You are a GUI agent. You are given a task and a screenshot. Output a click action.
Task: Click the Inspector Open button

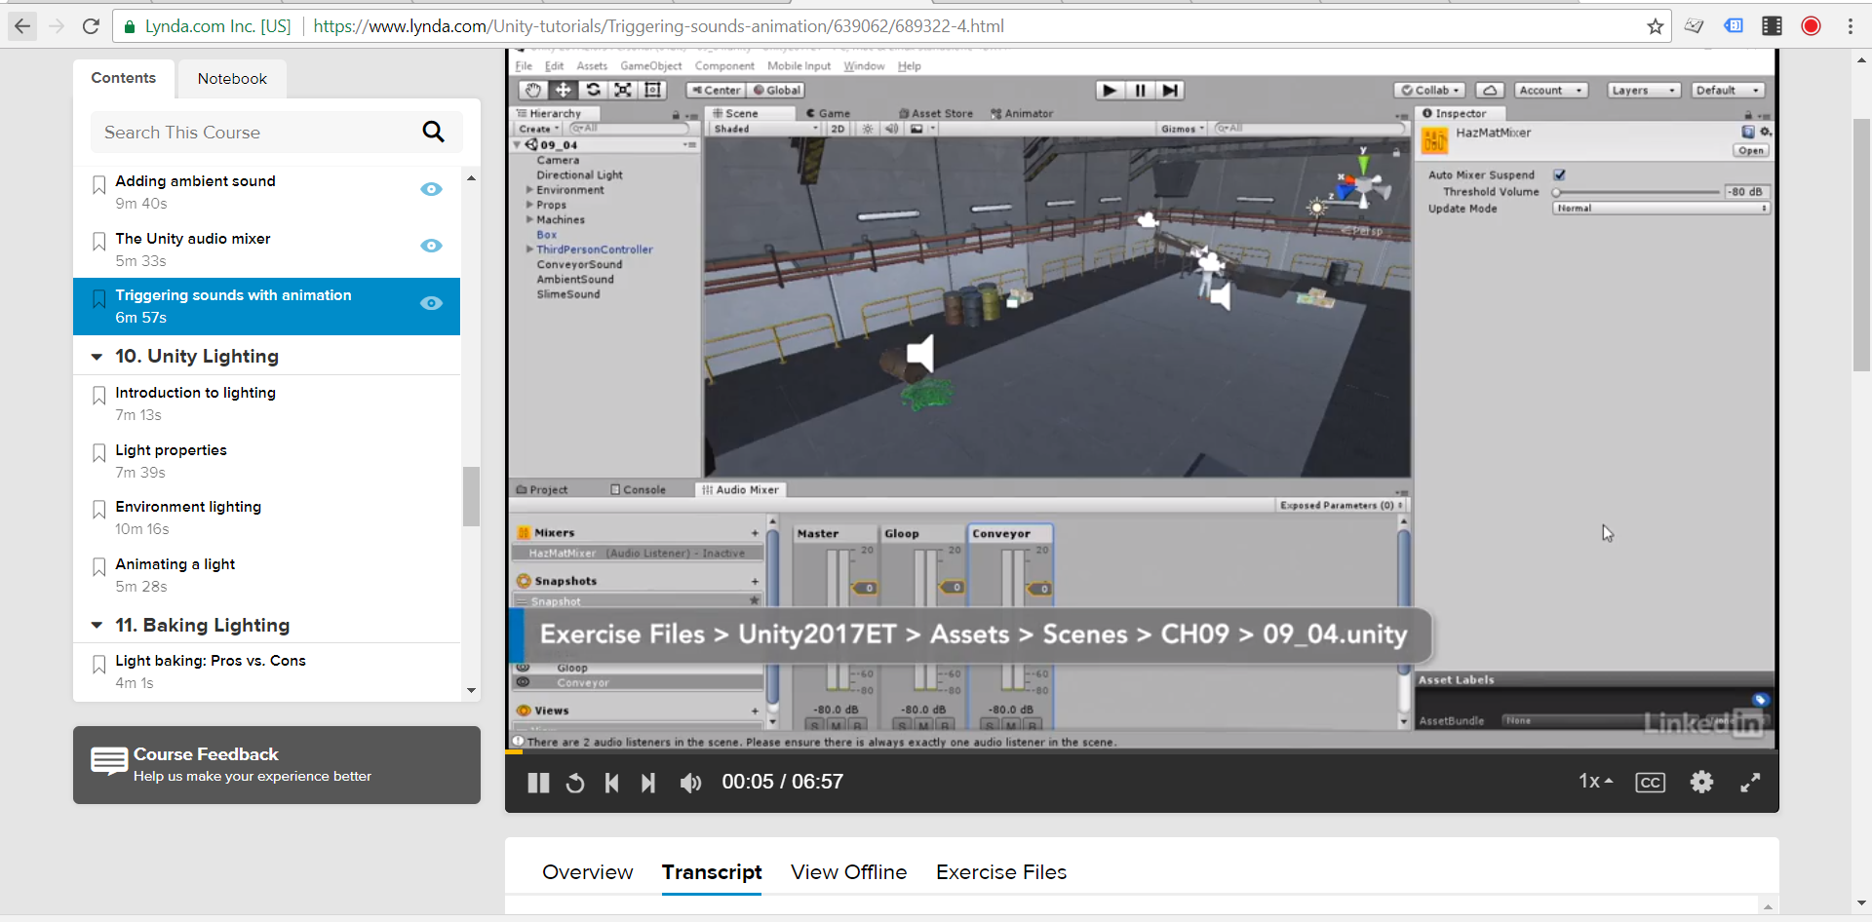[1751, 150]
